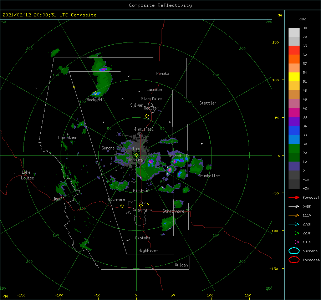Viewport: 321px width, 300px height.
Task: Click the red forecast ellipse icon
Action: click(294, 260)
